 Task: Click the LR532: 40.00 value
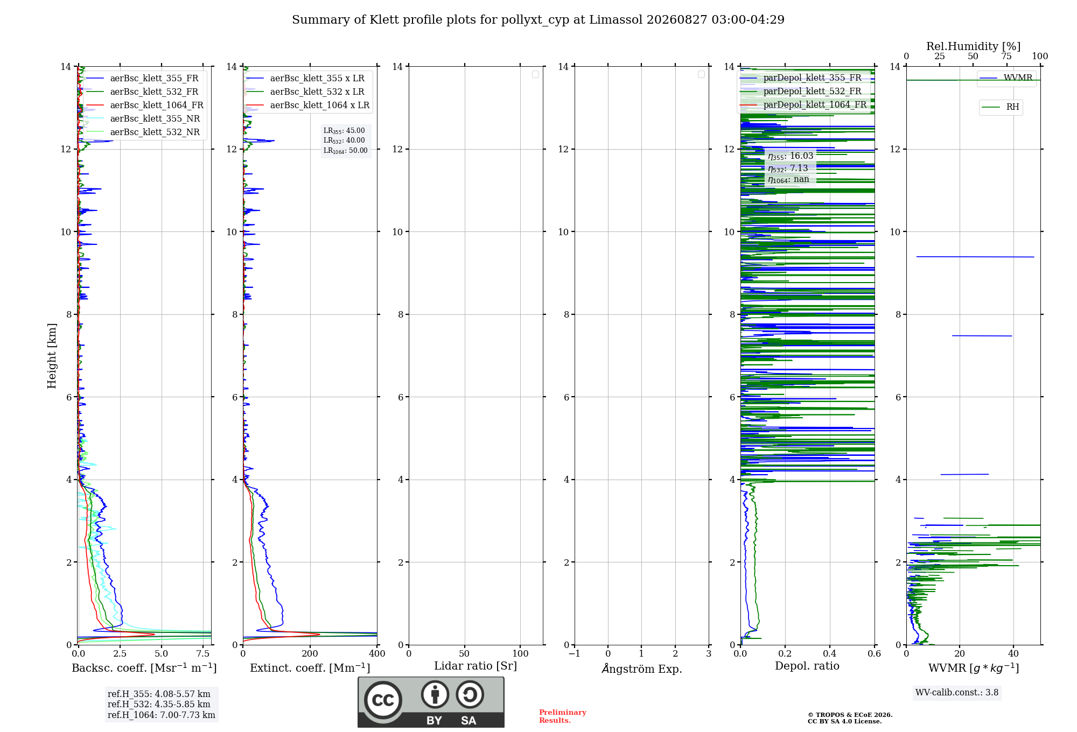point(344,140)
